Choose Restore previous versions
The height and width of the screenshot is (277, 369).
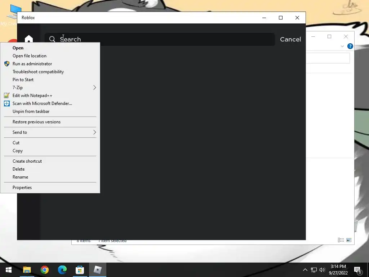coord(50,122)
